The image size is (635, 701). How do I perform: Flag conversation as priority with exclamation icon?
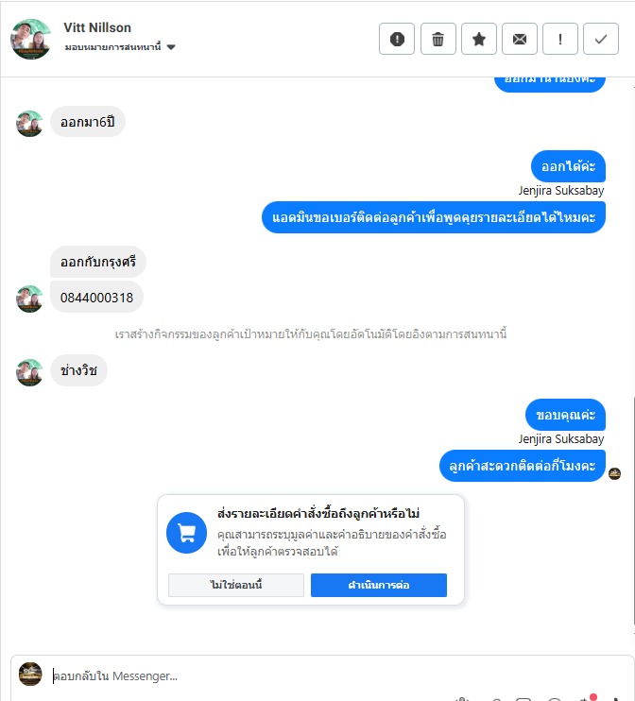(560, 39)
